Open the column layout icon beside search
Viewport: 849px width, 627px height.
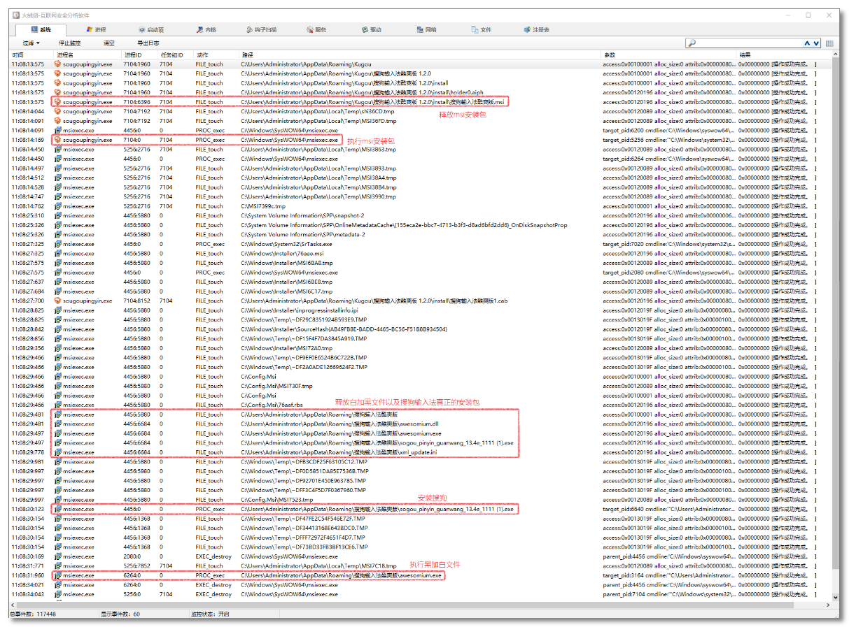(x=830, y=43)
